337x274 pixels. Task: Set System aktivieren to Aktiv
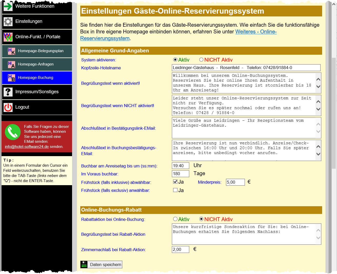(175, 60)
